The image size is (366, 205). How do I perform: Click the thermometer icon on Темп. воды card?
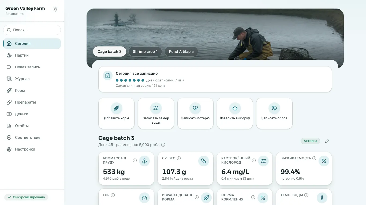pyautogui.click(x=322, y=198)
